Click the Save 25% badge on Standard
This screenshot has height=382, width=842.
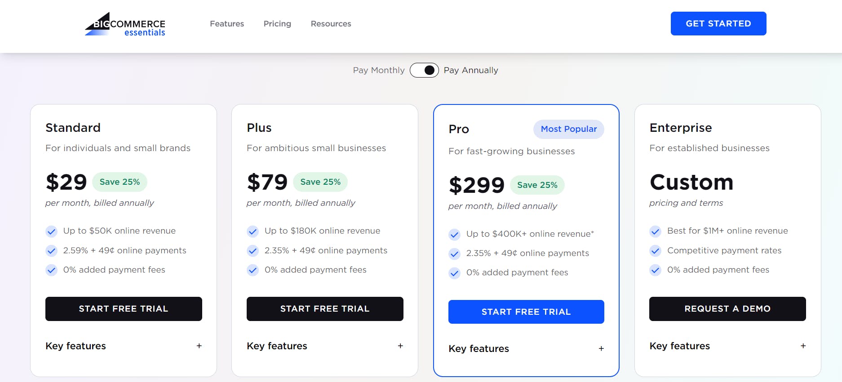pos(120,182)
